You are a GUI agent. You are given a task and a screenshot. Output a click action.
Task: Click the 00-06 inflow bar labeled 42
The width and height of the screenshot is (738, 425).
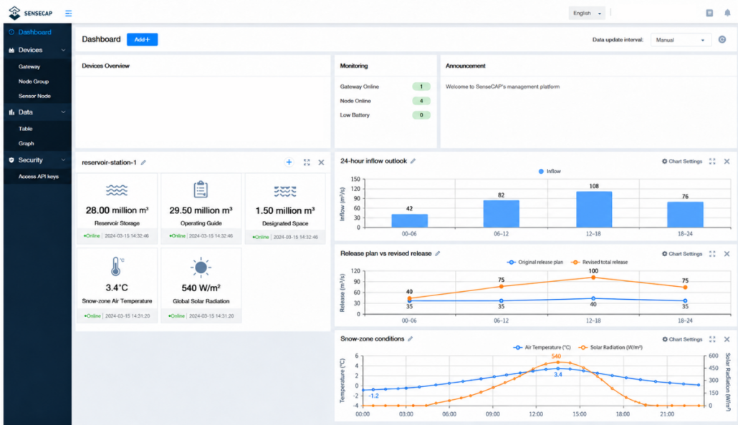409,220
